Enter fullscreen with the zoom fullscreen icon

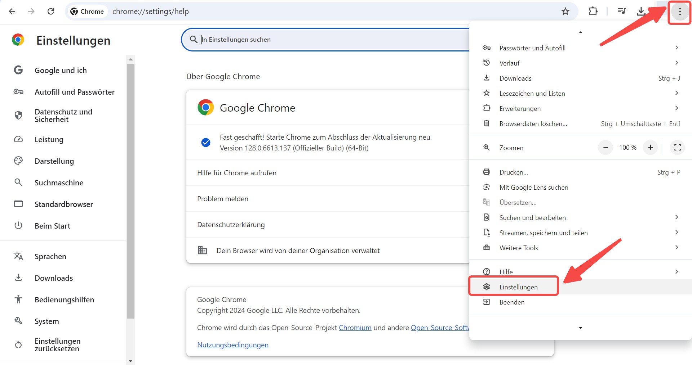(677, 148)
